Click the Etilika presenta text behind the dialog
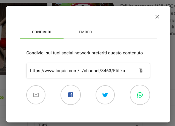175x126 pixels. pos(147,5)
